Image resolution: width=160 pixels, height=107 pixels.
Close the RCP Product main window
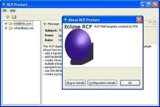(155, 5)
